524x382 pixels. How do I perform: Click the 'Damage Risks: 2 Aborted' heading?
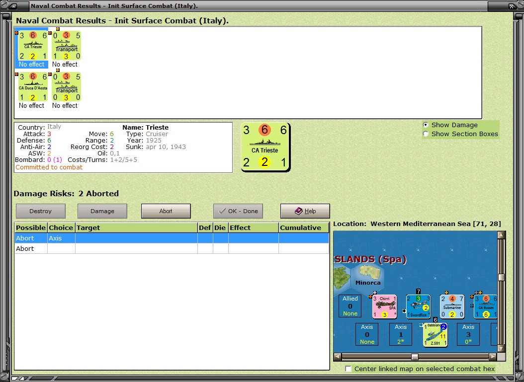click(x=66, y=194)
